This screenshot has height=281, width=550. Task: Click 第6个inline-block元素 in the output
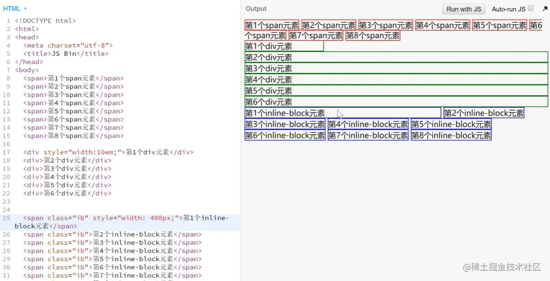[x=285, y=136]
